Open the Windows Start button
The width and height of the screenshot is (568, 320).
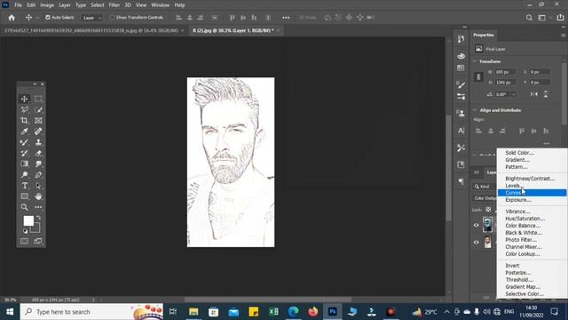pyautogui.click(x=10, y=312)
